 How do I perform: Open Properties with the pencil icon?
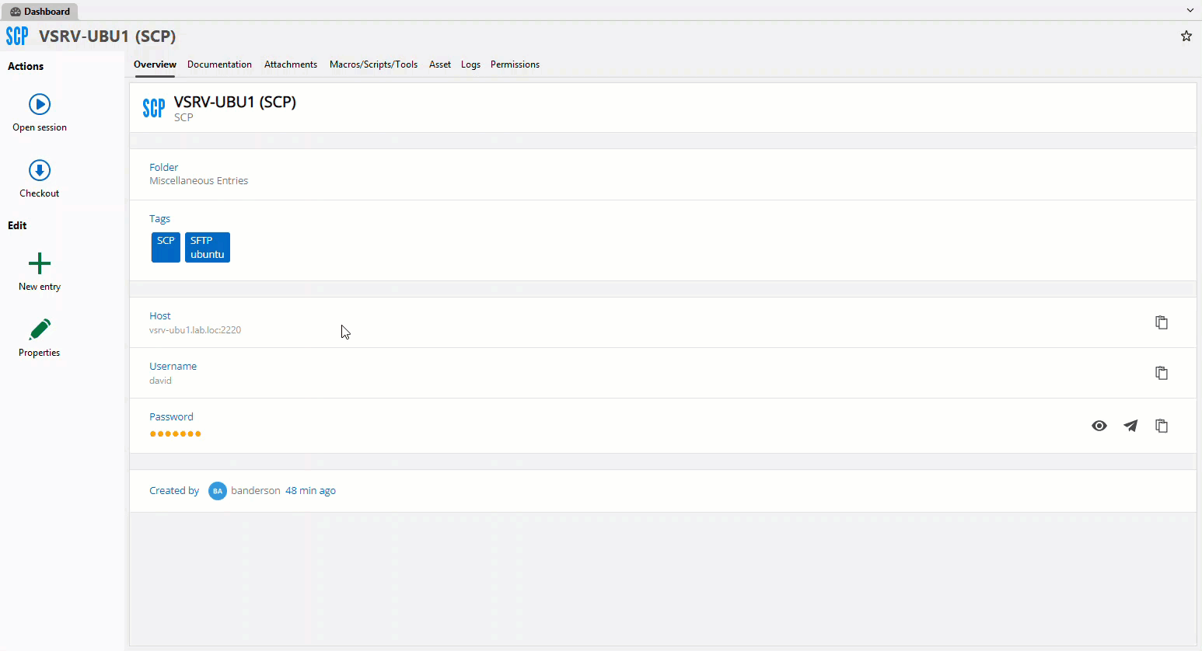[x=40, y=329]
